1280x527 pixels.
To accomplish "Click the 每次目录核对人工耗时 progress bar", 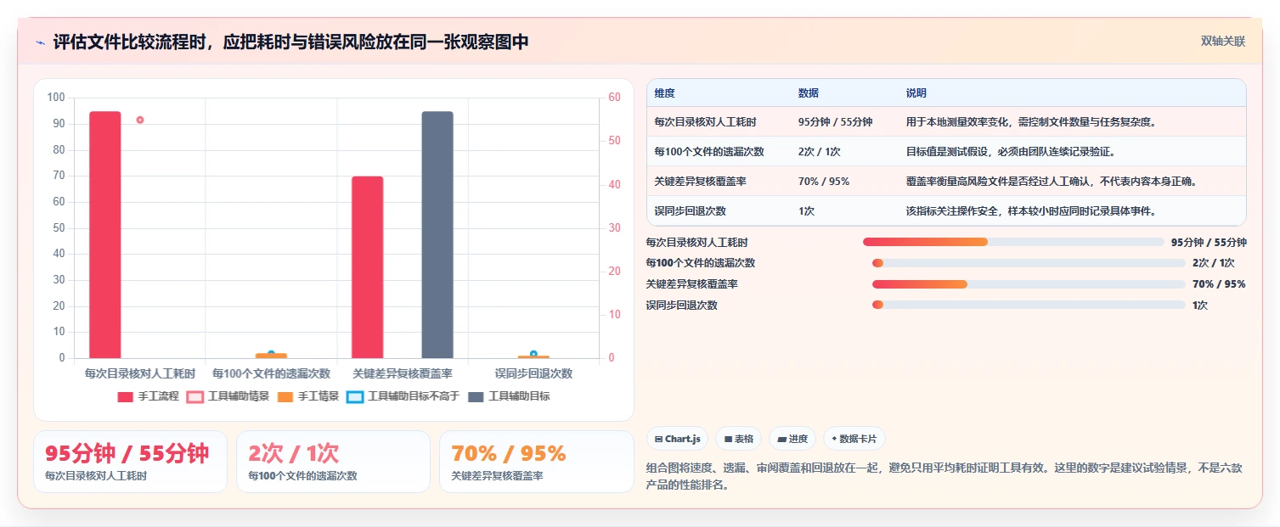I will (1013, 242).
